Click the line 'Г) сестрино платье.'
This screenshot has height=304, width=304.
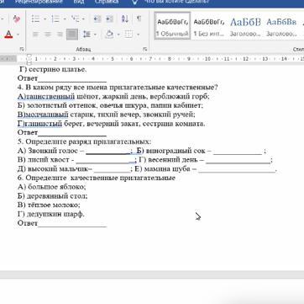point(53,69)
